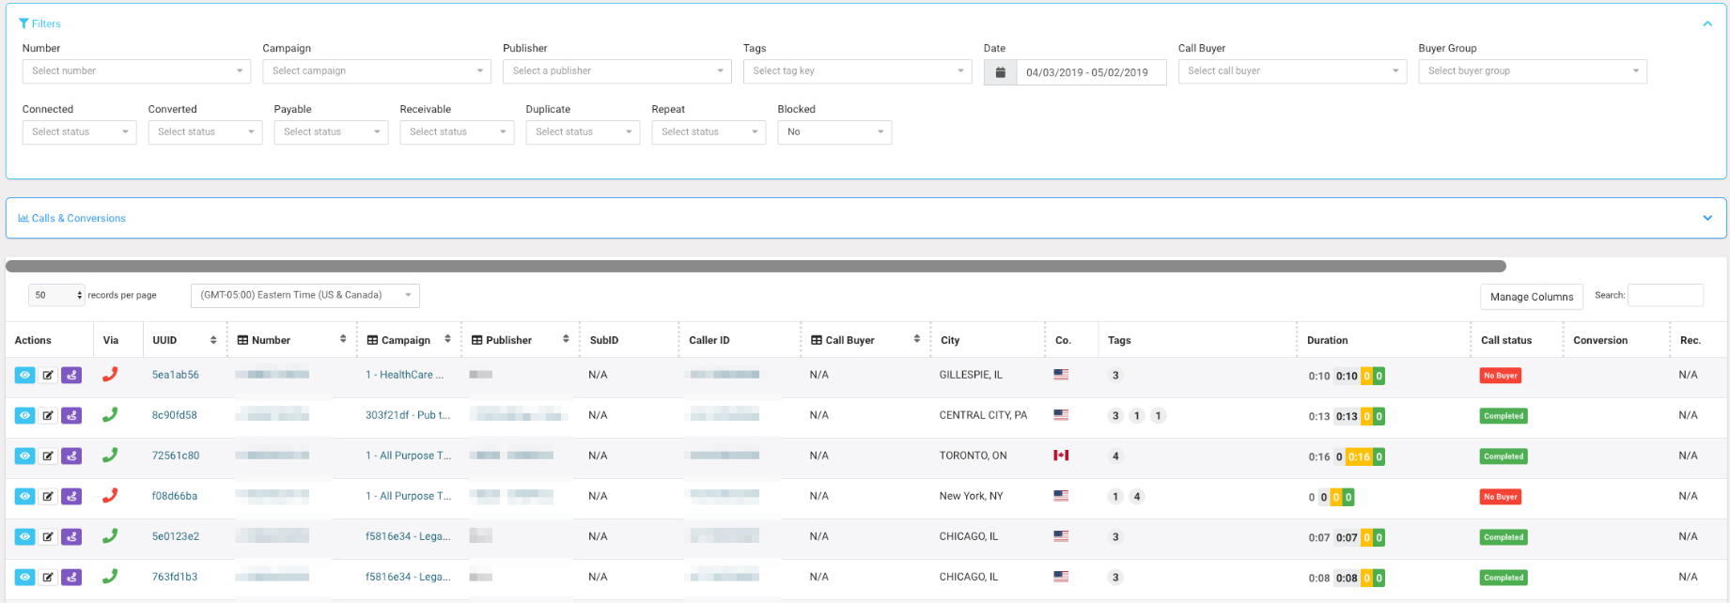
Task: Open the Select buyer group dropdown
Action: [x=1533, y=71]
